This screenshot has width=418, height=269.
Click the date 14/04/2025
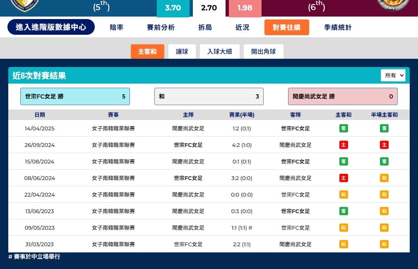tap(39, 129)
